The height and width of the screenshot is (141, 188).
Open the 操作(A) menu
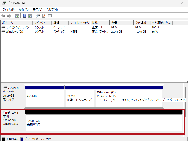click(x=23, y=9)
